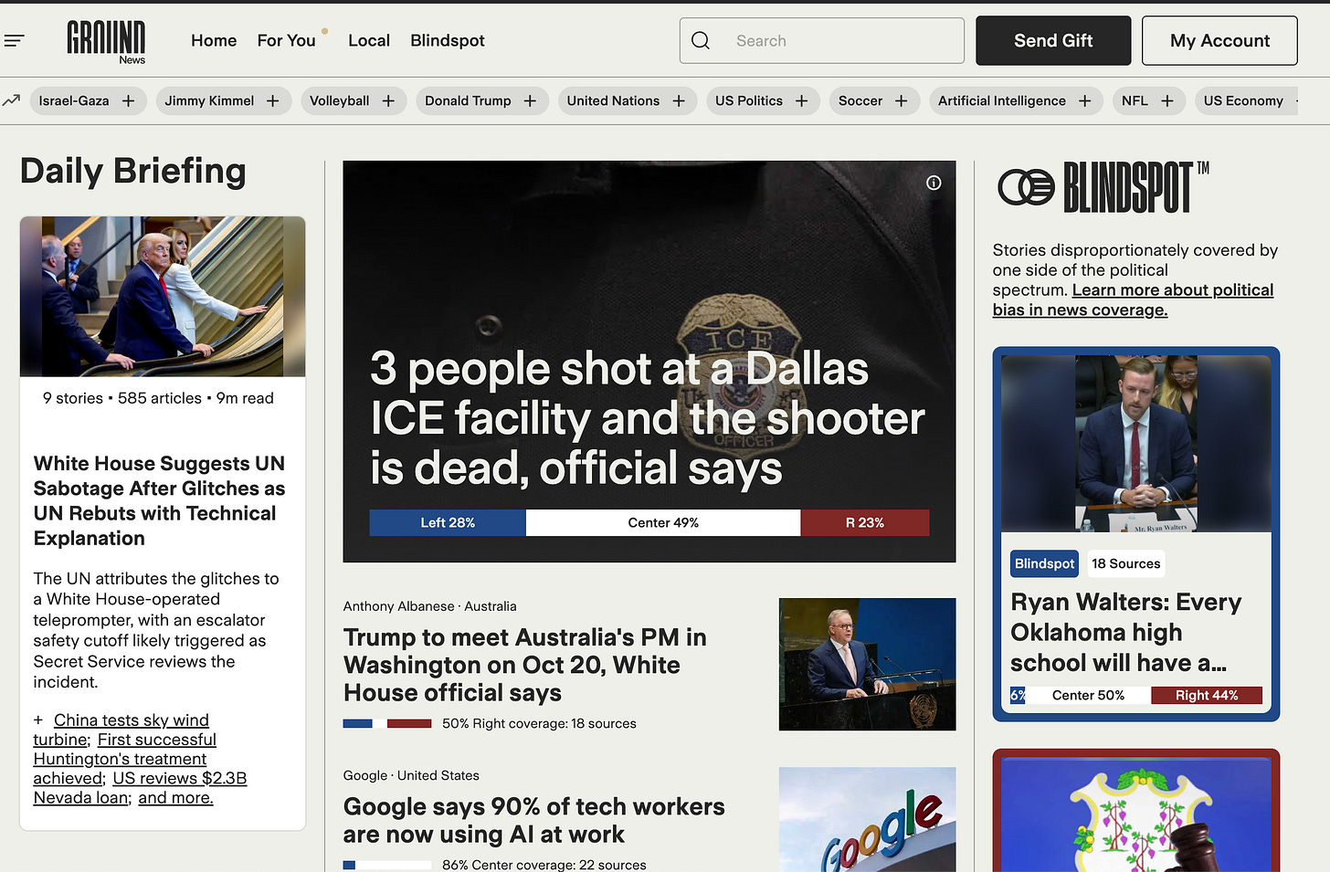Select the Volleyball topic chip
The image size is (1330, 872).
tap(339, 100)
